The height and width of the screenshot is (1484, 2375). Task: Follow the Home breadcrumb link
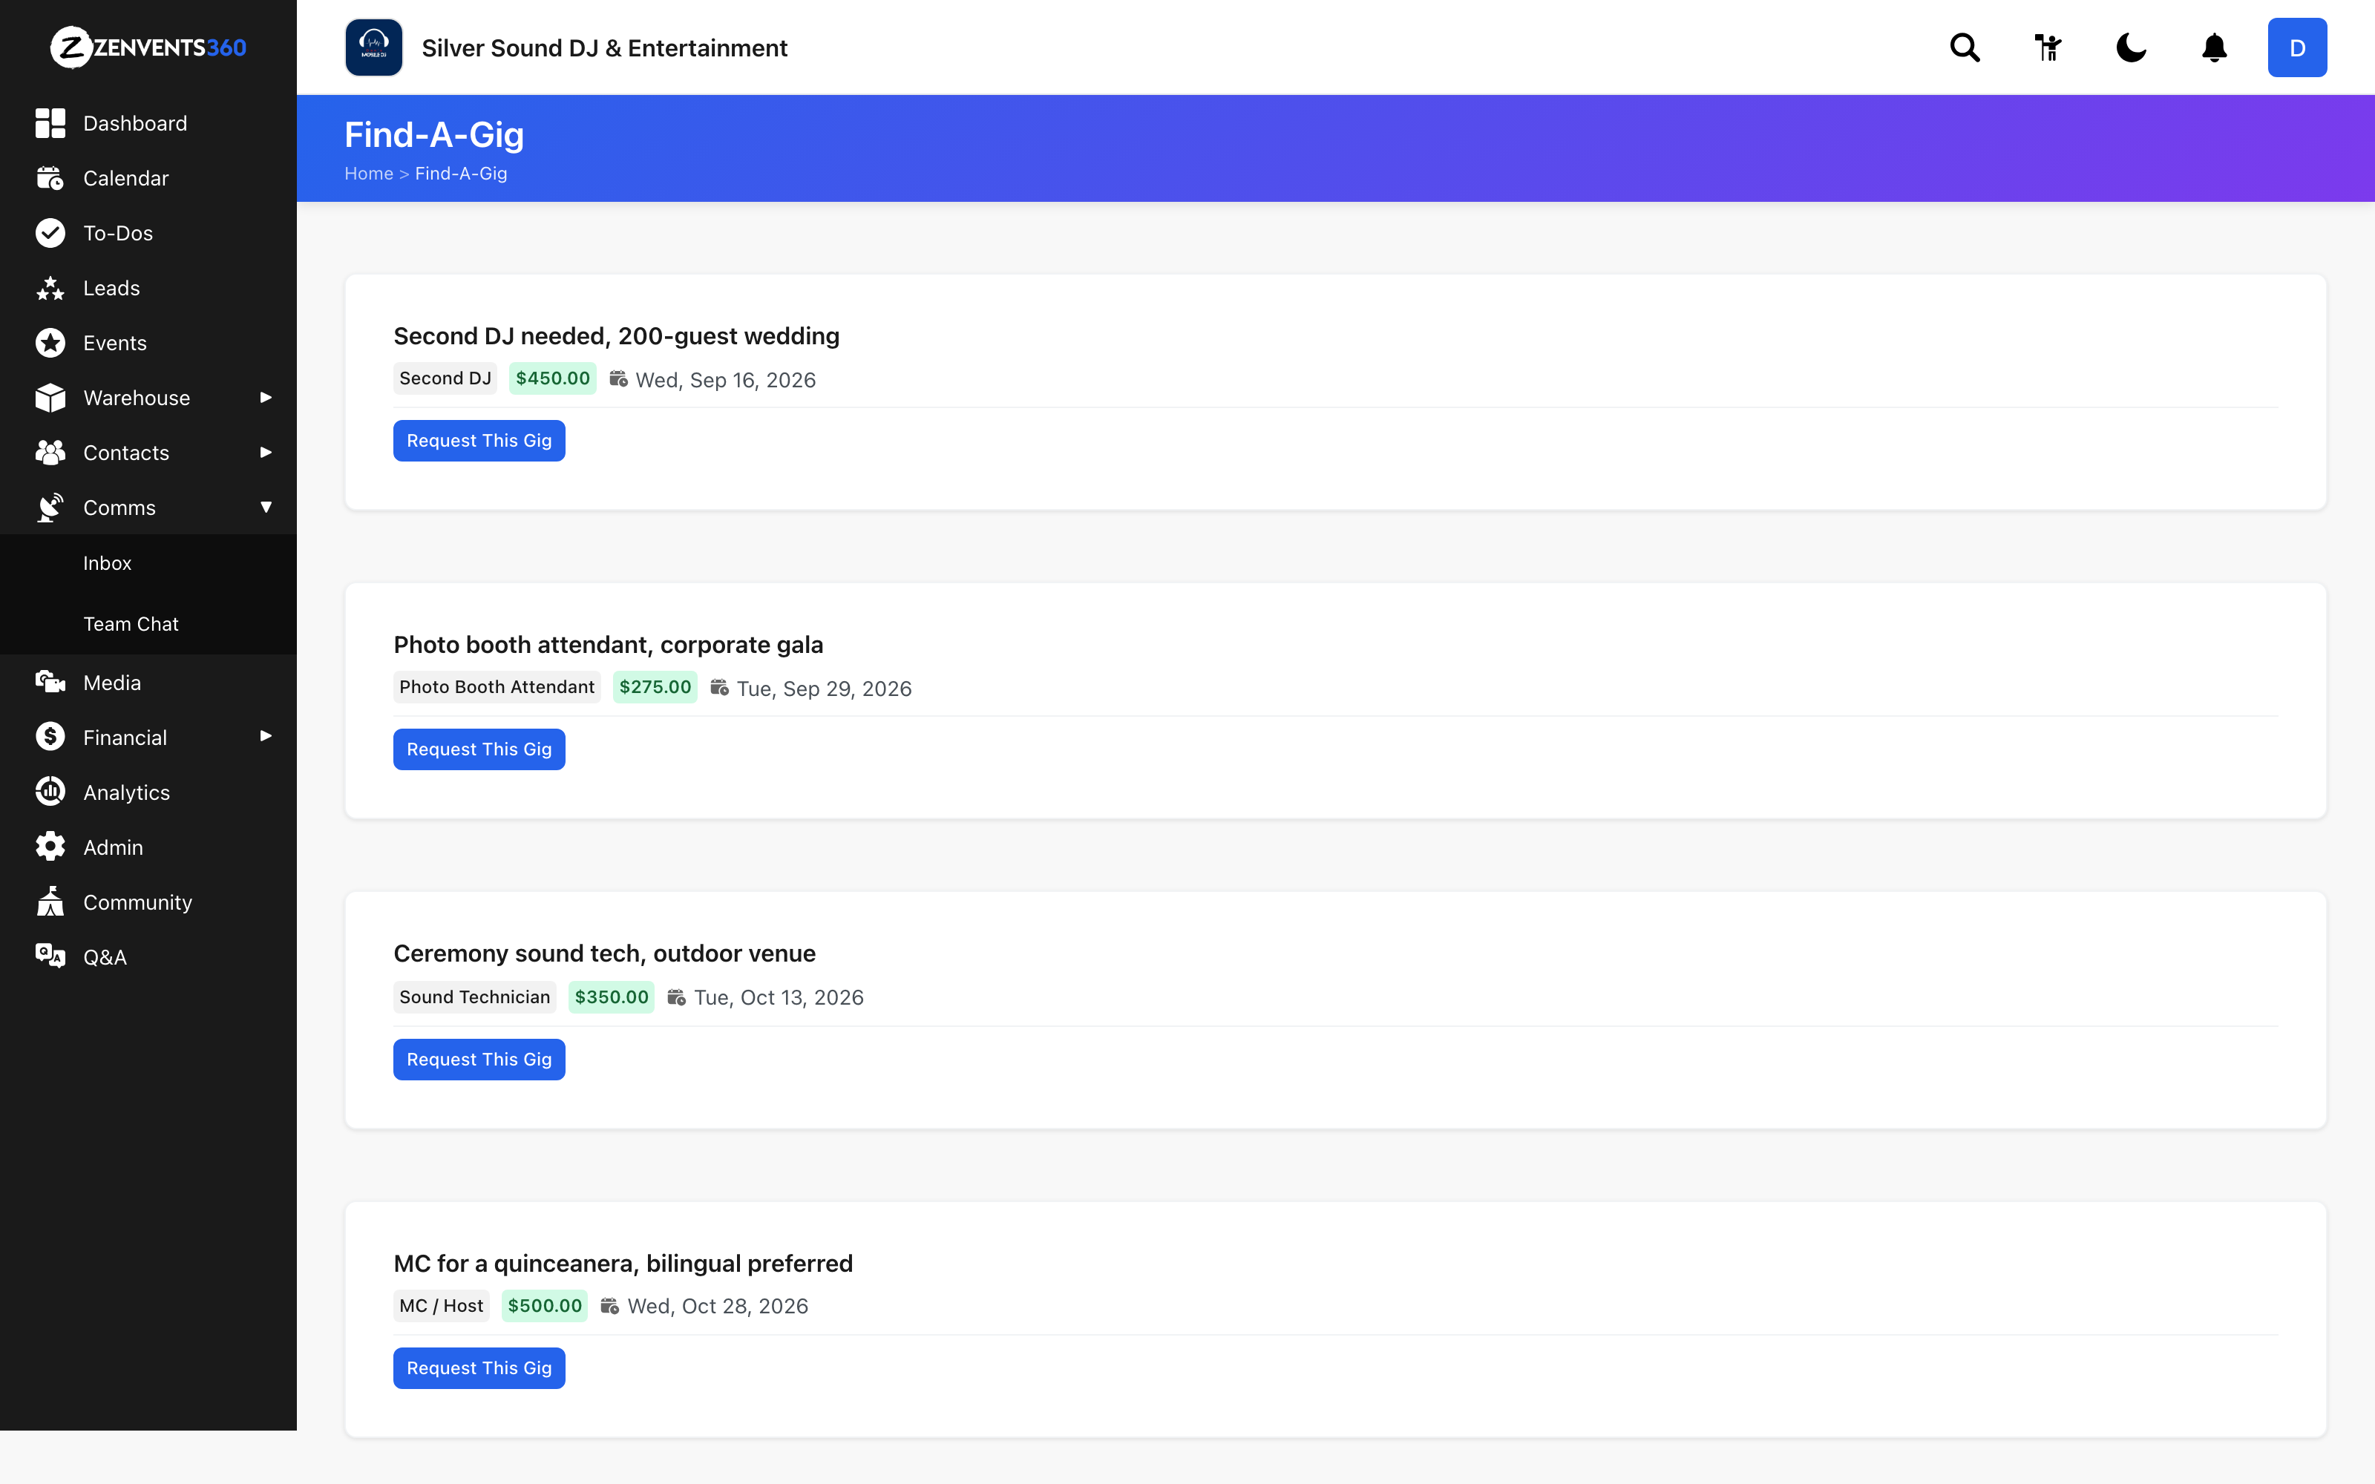368,174
